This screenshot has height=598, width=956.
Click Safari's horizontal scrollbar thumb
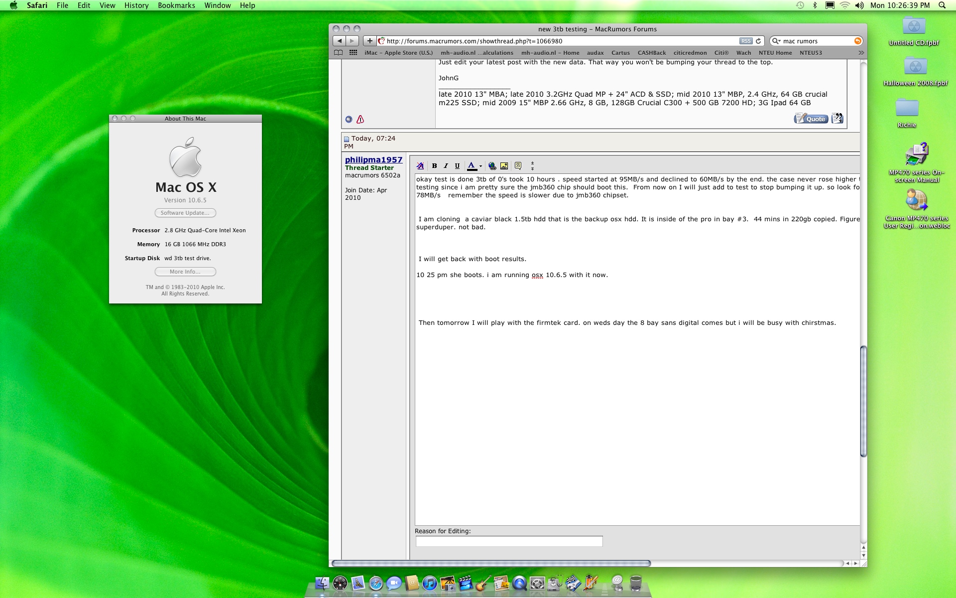[491, 563]
